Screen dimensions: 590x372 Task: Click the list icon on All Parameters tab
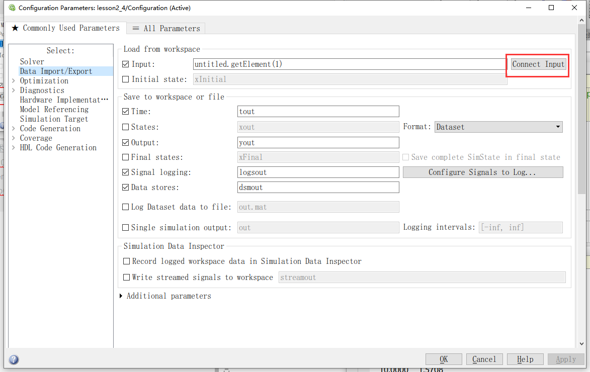pyautogui.click(x=135, y=28)
